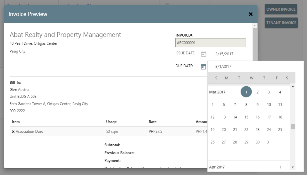The image size is (307, 175).
Task: Click the 52 sqm usage value
Action: click(112, 132)
